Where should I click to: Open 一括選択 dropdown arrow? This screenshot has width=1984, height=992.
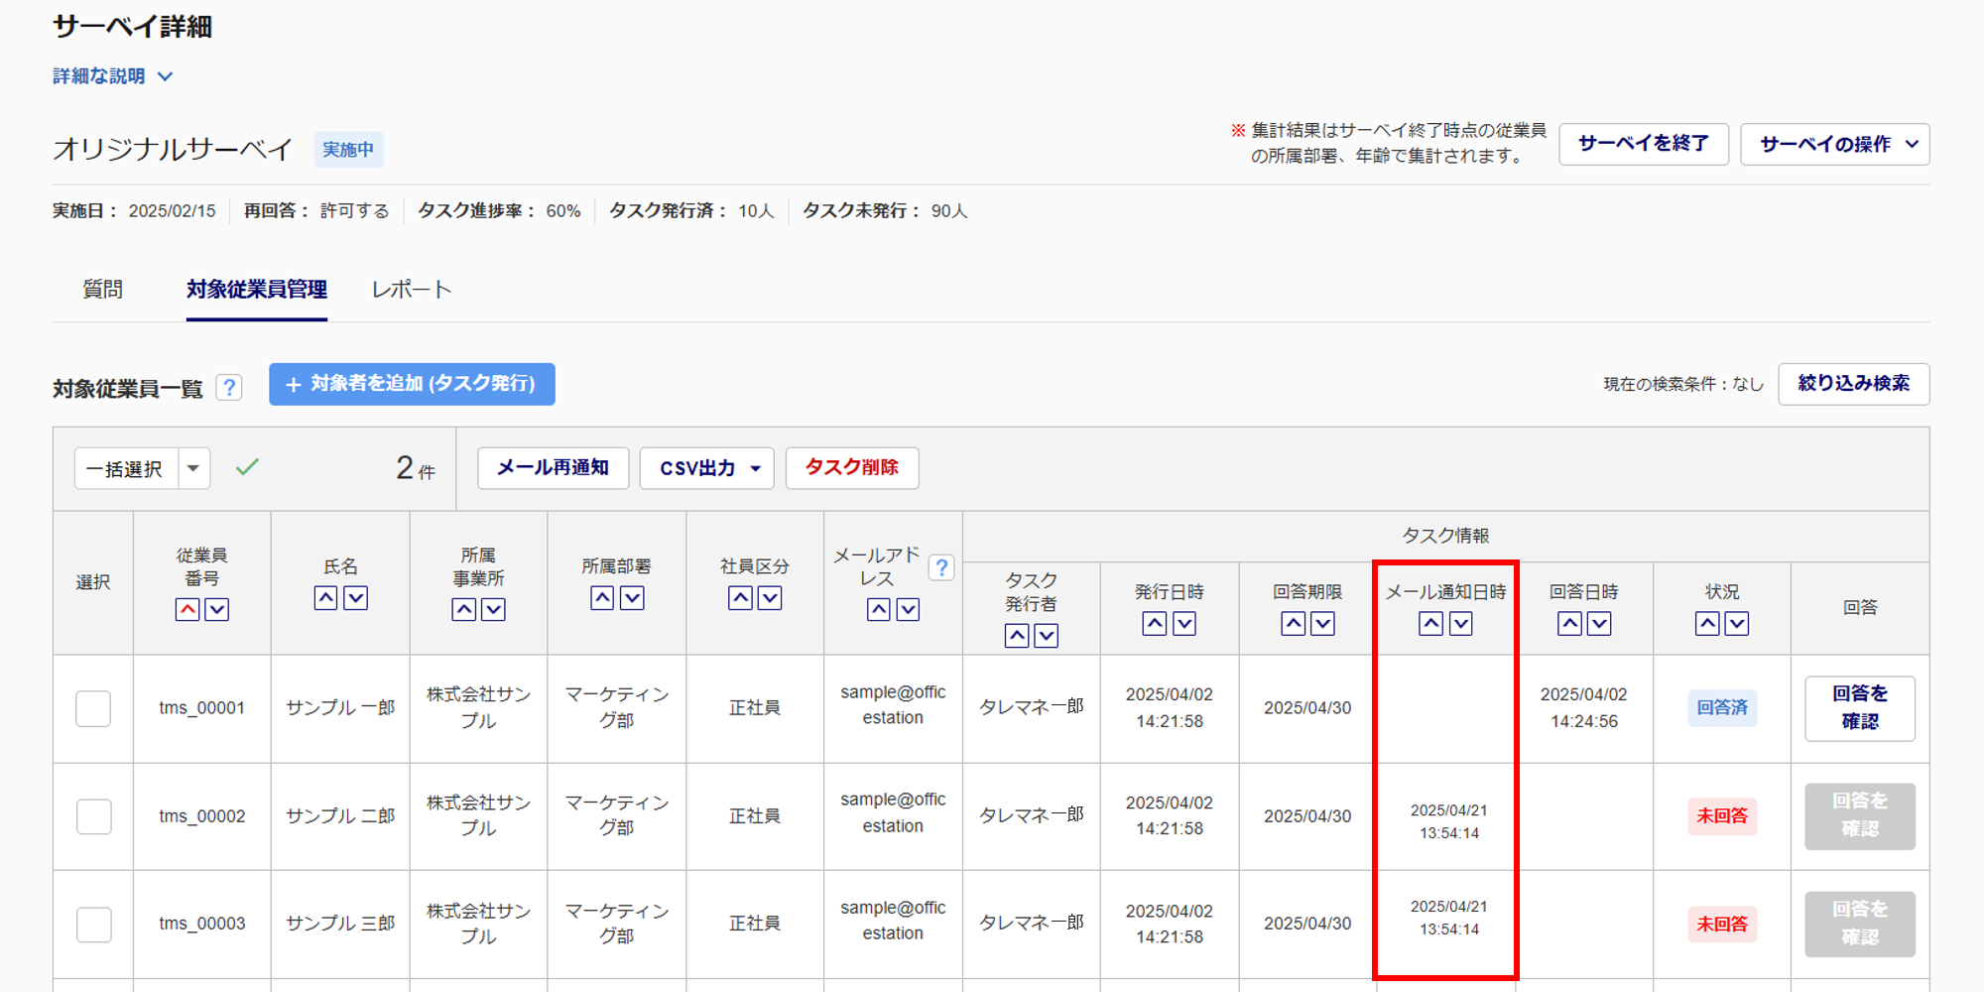pyautogui.click(x=193, y=467)
